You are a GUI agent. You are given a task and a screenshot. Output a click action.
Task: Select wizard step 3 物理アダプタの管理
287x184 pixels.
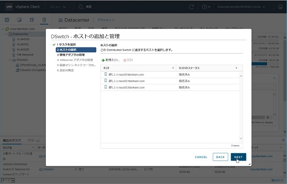point(71,55)
